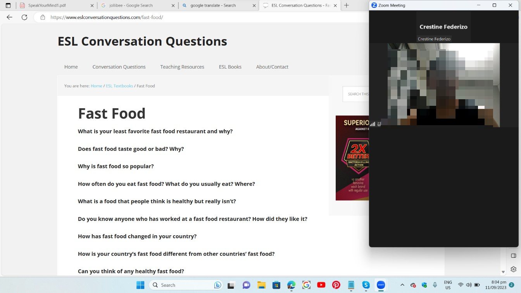Click the OneDrive sync error tray icon

coord(413,285)
